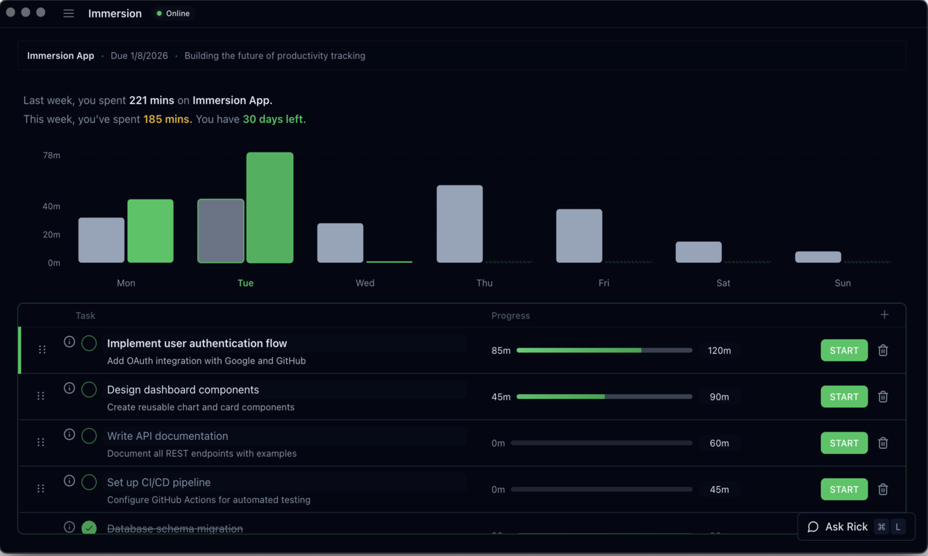Select the Thu day label in chart

[484, 283]
